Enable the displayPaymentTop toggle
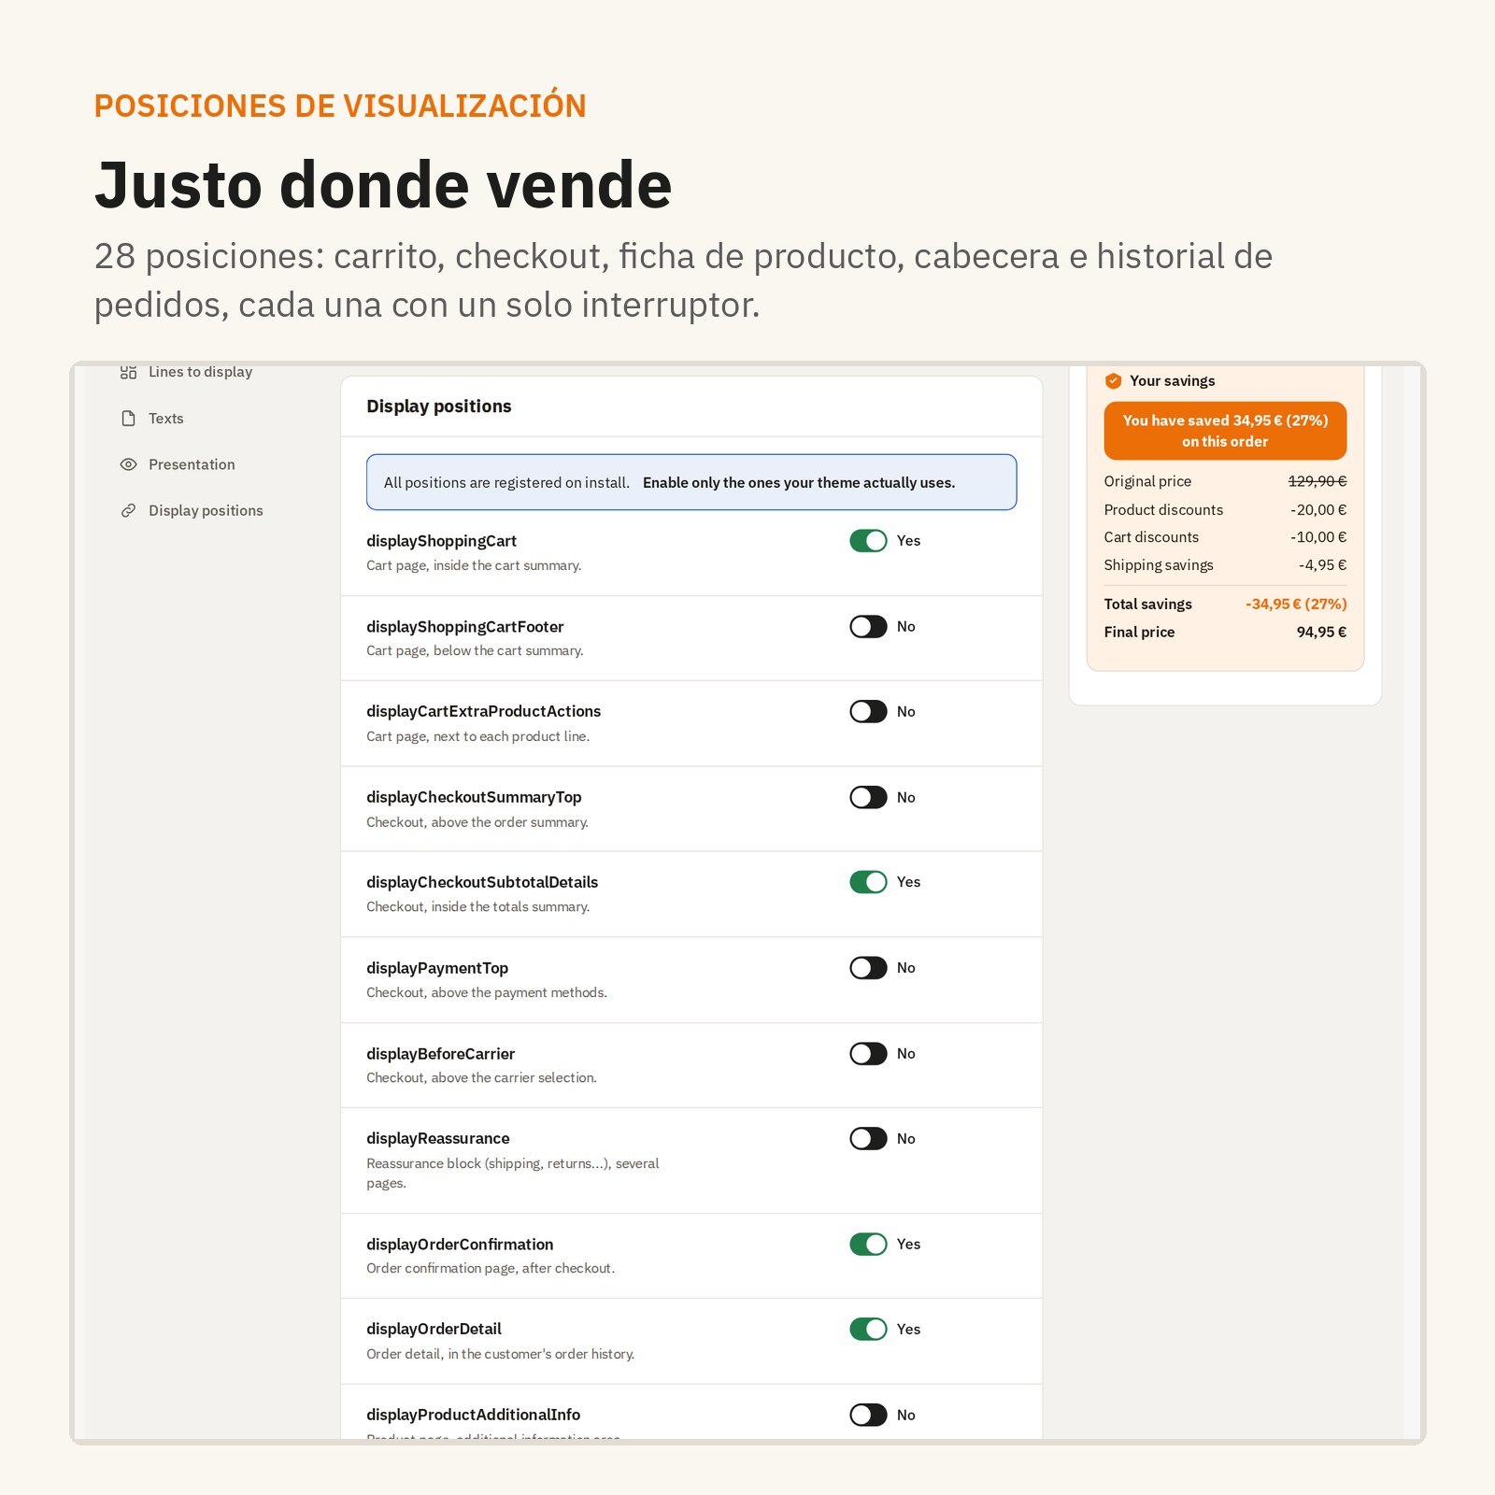The width and height of the screenshot is (1495, 1495). pyautogui.click(x=868, y=968)
